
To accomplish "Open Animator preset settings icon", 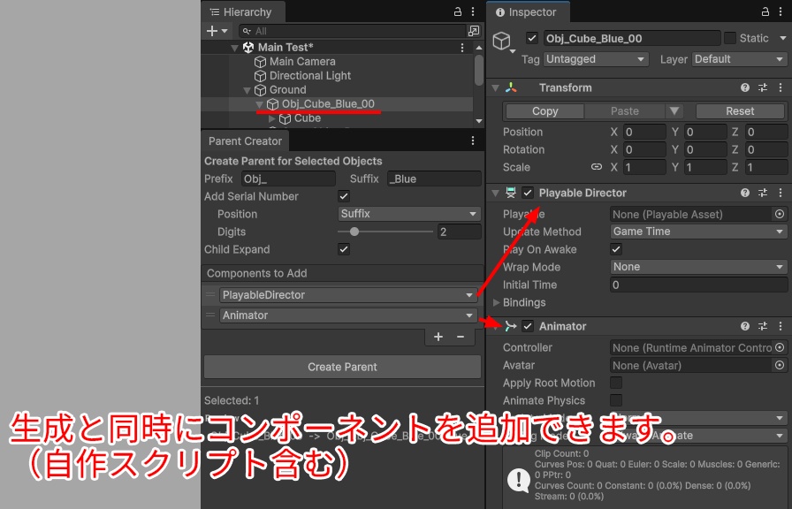I will pyautogui.click(x=763, y=326).
